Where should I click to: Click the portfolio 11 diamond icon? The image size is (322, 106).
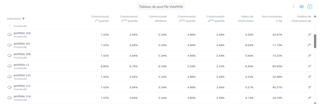point(10,66)
